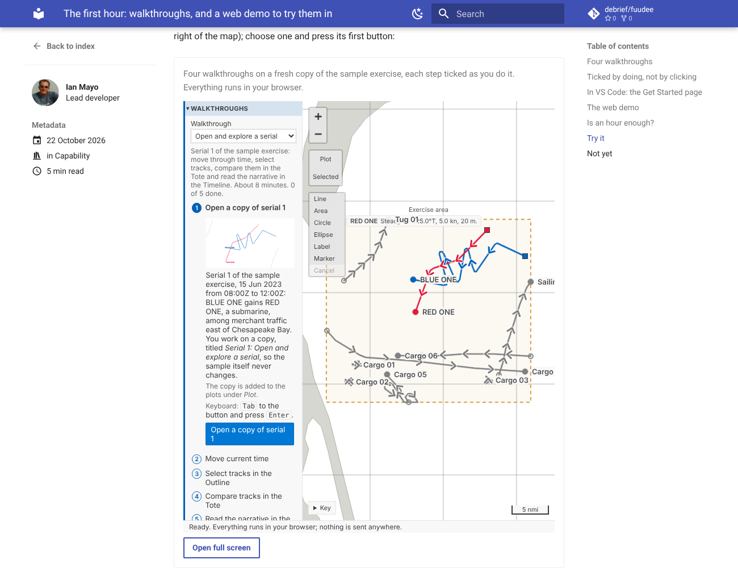Viewport: 738px width, 568px height.
Task: Open the Walkthrough dropdown selector
Action: 244,136
